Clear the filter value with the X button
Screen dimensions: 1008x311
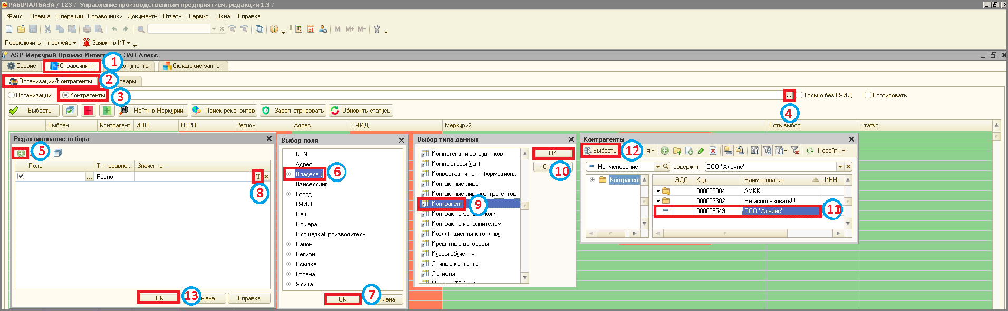click(x=266, y=177)
